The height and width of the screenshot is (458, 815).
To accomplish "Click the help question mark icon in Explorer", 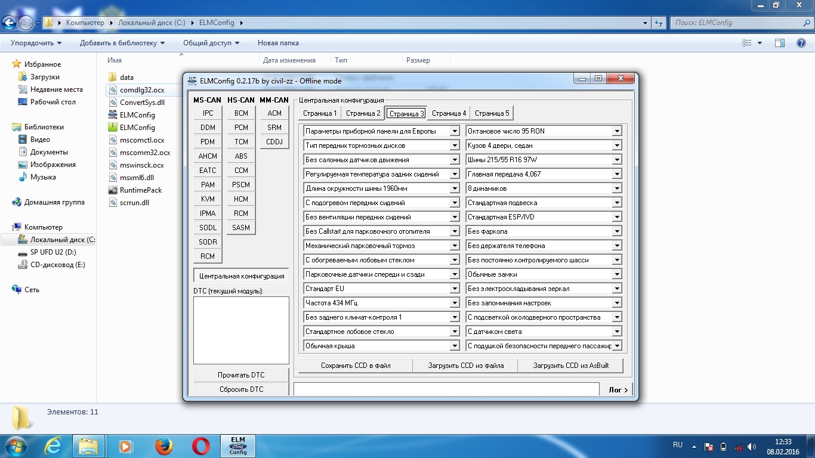I will tap(801, 43).
